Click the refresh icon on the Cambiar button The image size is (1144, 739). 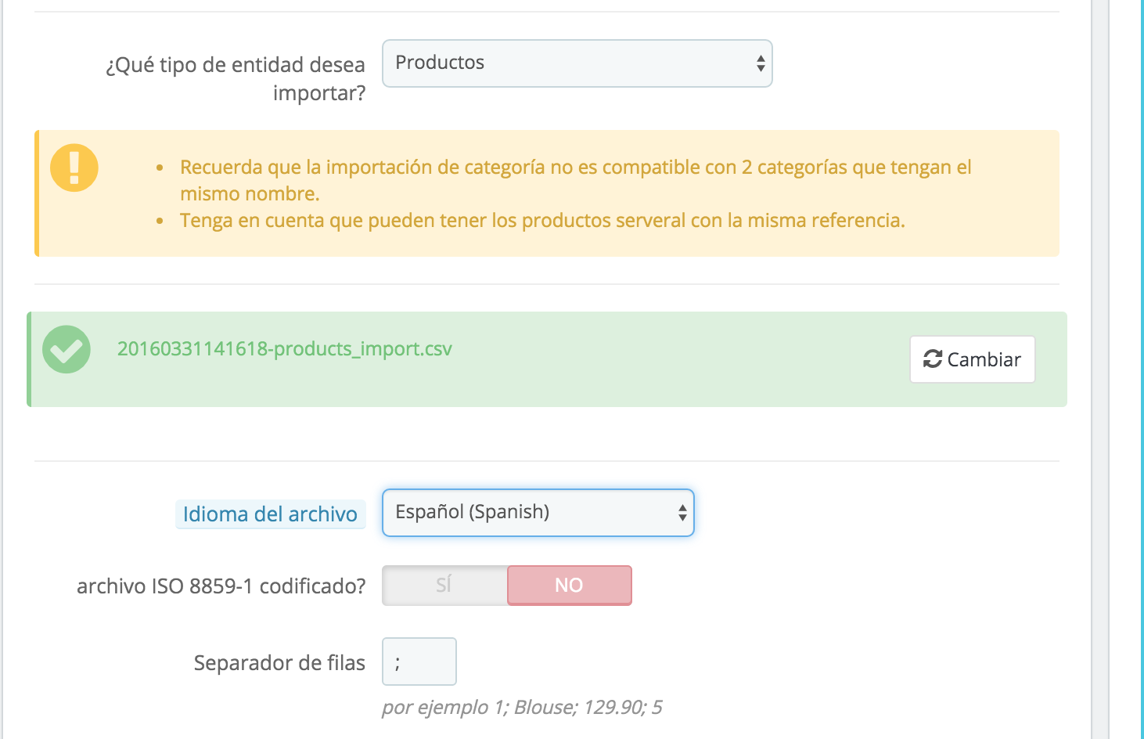click(933, 359)
